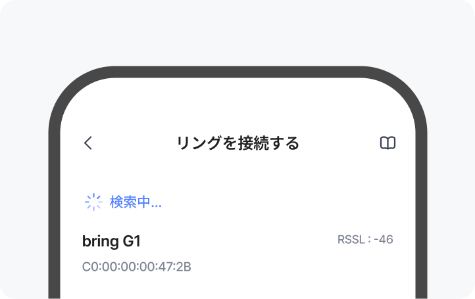Tap the spinner next to 検索中
The height and width of the screenshot is (299, 475).
click(93, 202)
